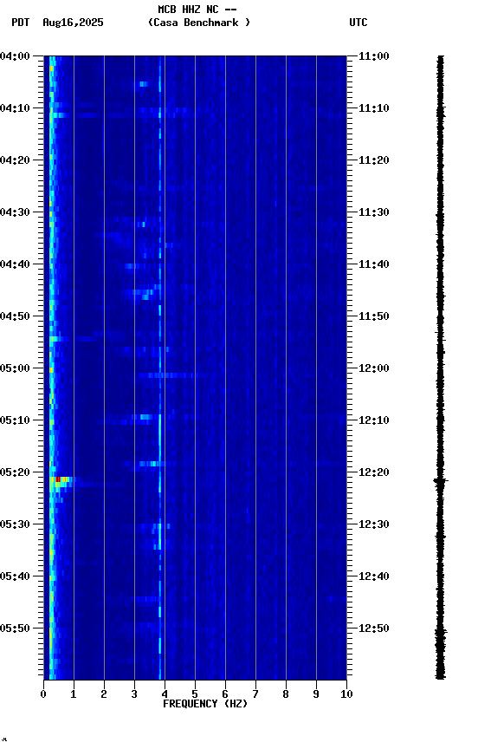Click the seismogram spike near 12:20 UTC
This screenshot has height=749, width=478.
click(440, 480)
